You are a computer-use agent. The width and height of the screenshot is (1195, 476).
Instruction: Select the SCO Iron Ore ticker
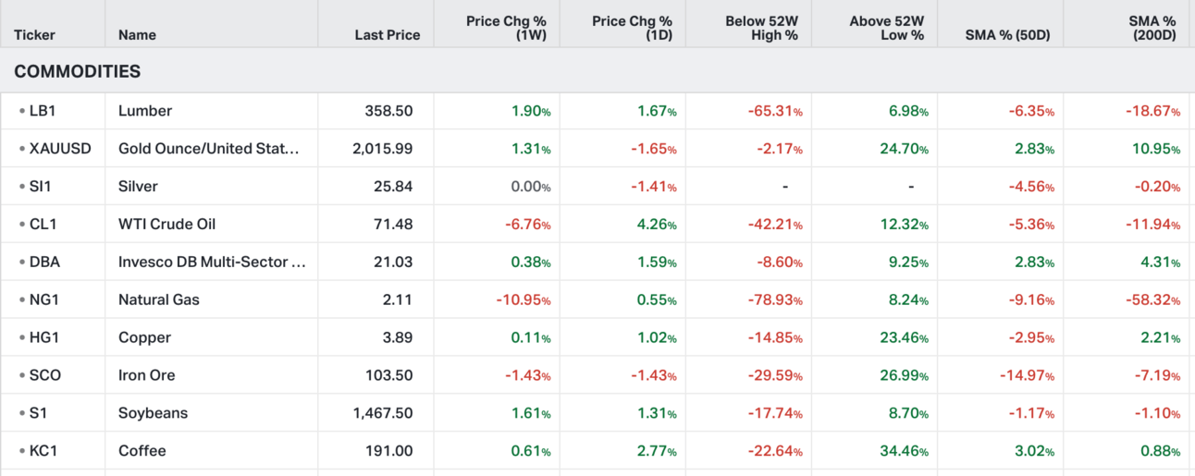pyautogui.click(x=45, y=376)
